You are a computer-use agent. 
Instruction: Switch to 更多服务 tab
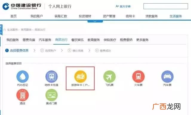pos(142,40)
